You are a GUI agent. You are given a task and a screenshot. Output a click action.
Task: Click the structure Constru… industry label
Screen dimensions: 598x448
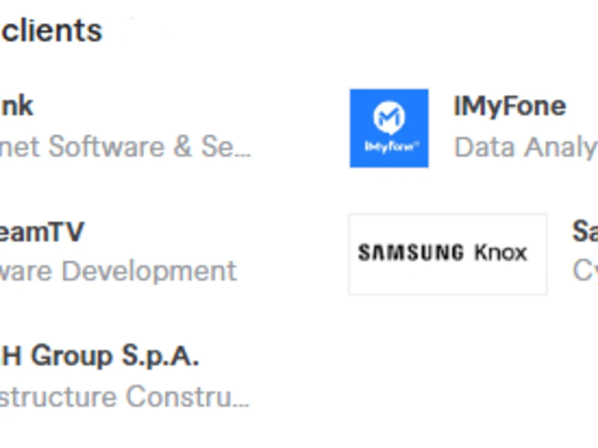tap(124, 397)
